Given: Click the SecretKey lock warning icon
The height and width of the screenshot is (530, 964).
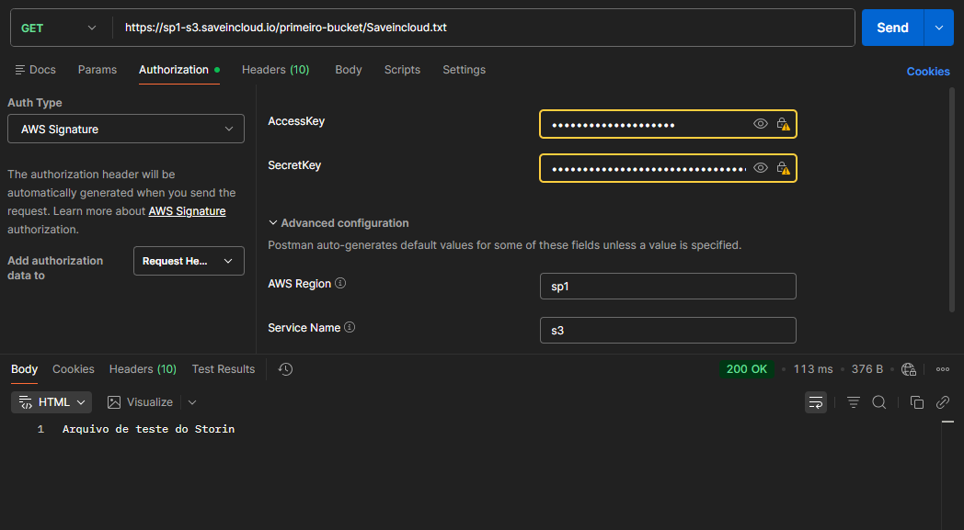Looking at the screenshot, I should point(783,168).
